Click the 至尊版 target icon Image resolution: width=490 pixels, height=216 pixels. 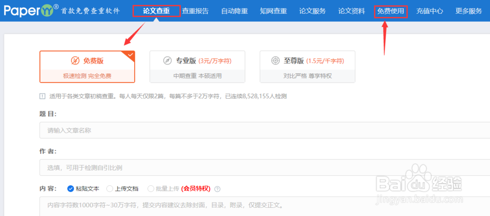pos(275,61)
